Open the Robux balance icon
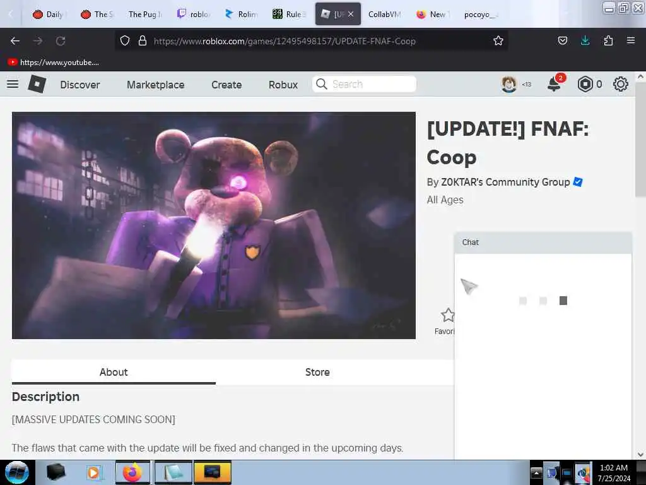Screen dimensions: 646x485 (x=585, y=84)
